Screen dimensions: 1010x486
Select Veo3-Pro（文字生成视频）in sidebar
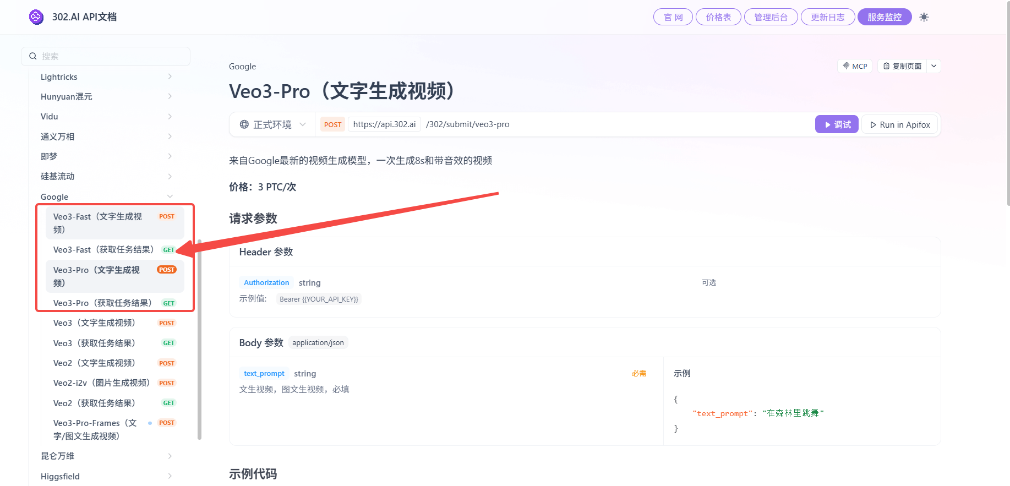[x=114, y=276]
